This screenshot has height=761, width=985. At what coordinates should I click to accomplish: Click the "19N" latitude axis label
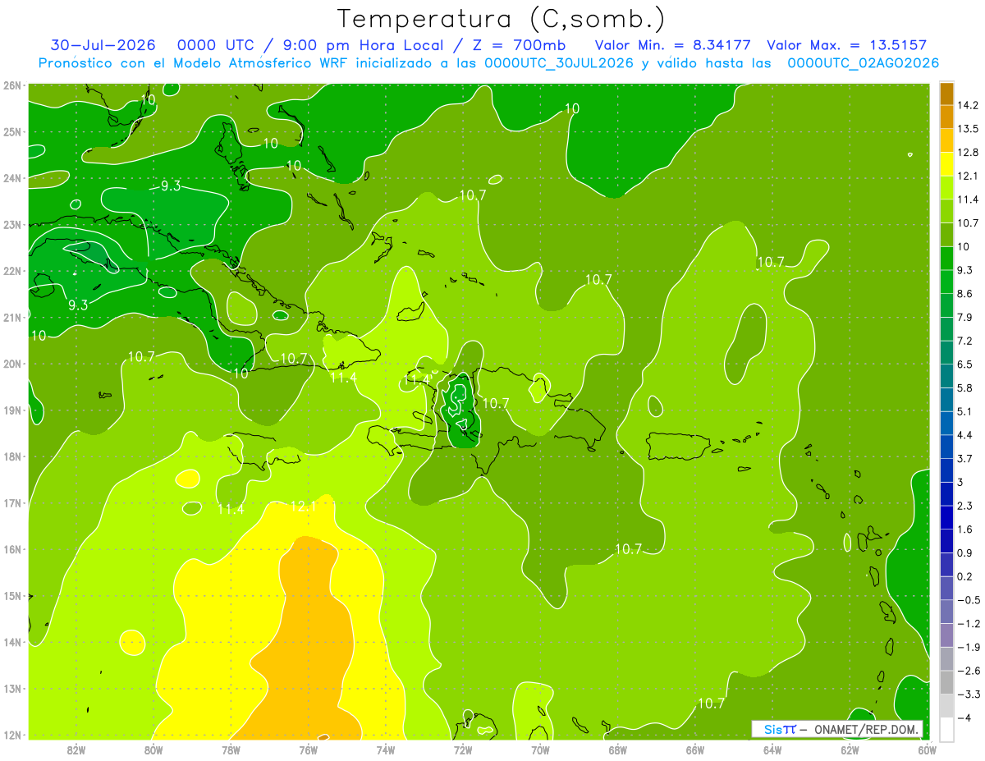(12, 410)
